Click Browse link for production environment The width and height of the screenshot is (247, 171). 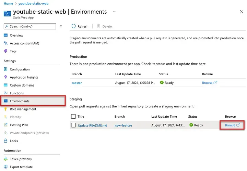(207, 83)
